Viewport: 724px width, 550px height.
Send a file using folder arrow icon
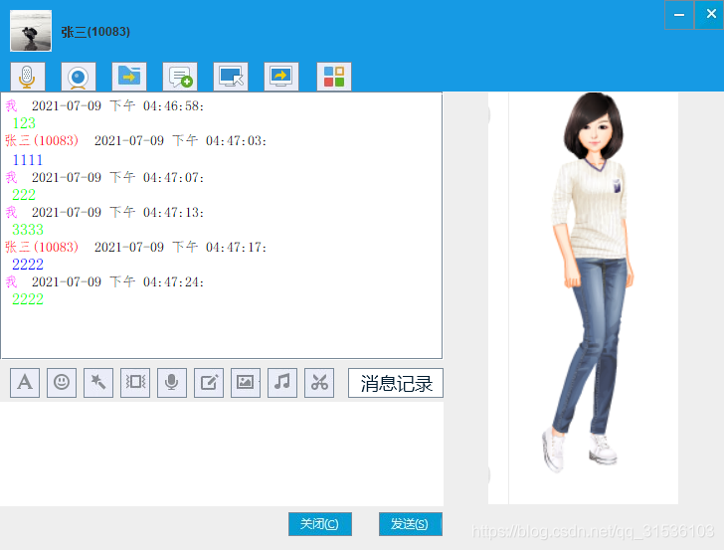(x=129, y=77)
